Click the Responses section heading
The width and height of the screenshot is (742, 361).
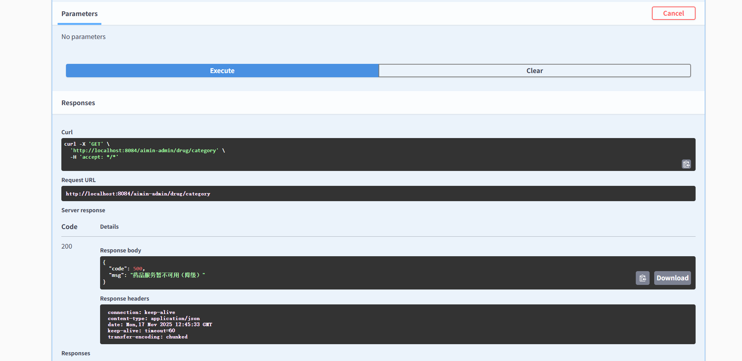tap(78, 103)
